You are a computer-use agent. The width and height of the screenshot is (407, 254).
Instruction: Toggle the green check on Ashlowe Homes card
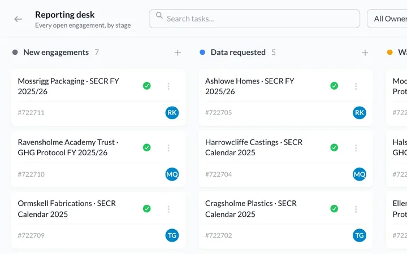click(x=334, y=86)
